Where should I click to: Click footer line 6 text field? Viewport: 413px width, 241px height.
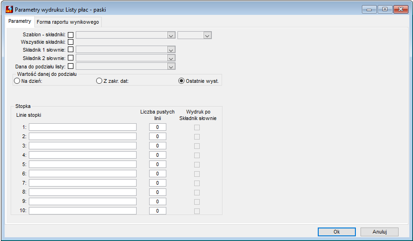[83, 174]
